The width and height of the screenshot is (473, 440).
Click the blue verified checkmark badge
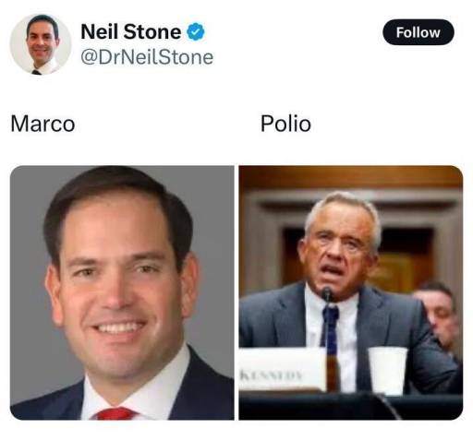[x=196, y=31]
